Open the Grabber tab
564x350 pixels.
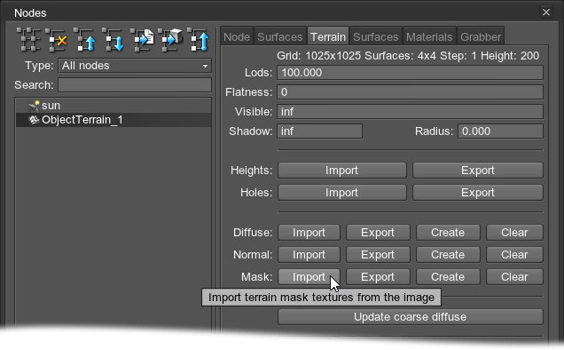(x=480, y=36)
